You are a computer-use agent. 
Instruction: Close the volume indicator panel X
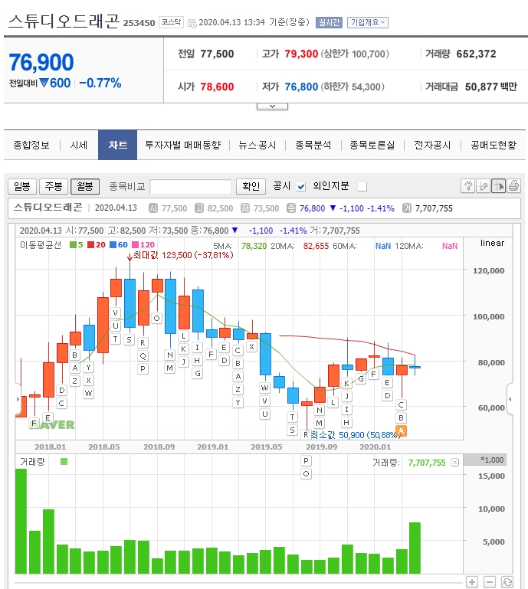click(x=454, y=462)
